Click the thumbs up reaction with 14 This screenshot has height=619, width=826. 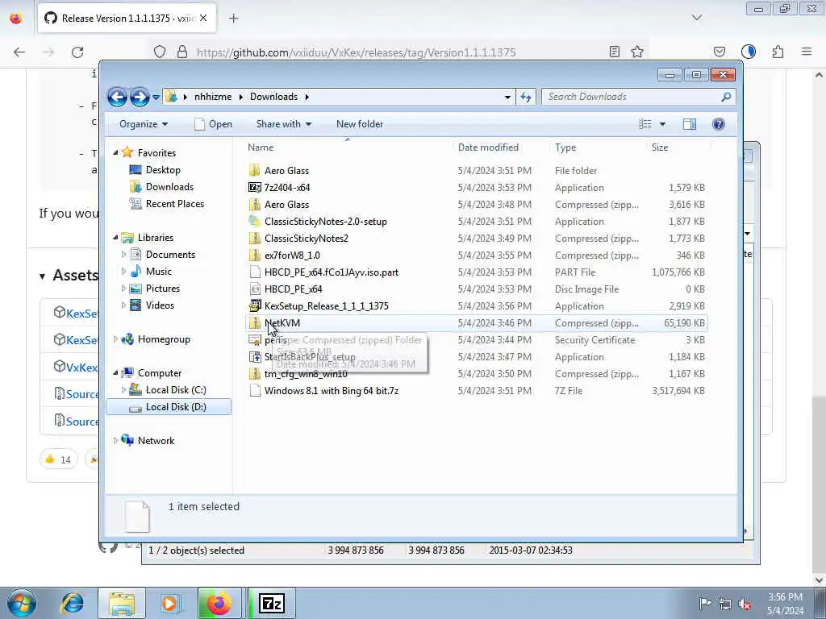pyautogui.click(x=58, y=459)
